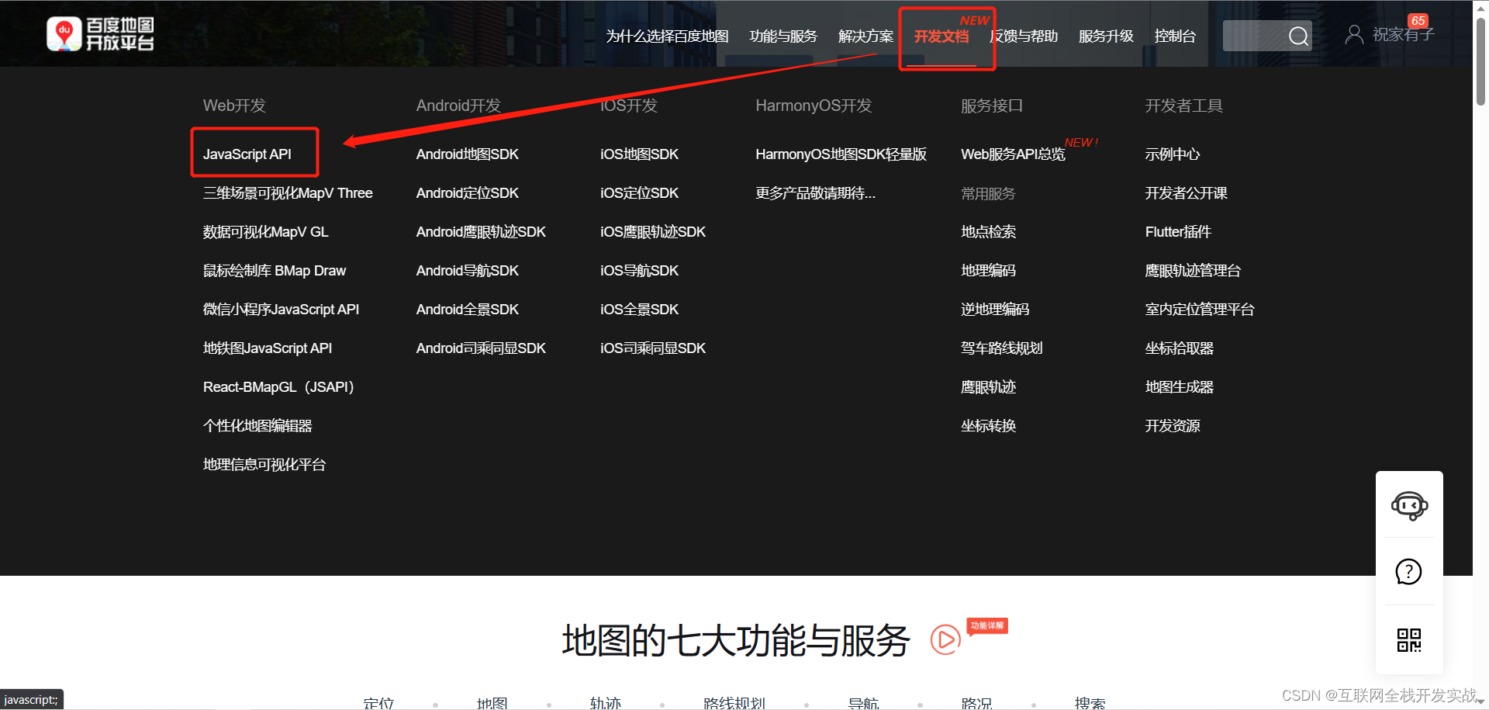
Task: Open the 祝家有子 username link
Action: pos(1403,35)
